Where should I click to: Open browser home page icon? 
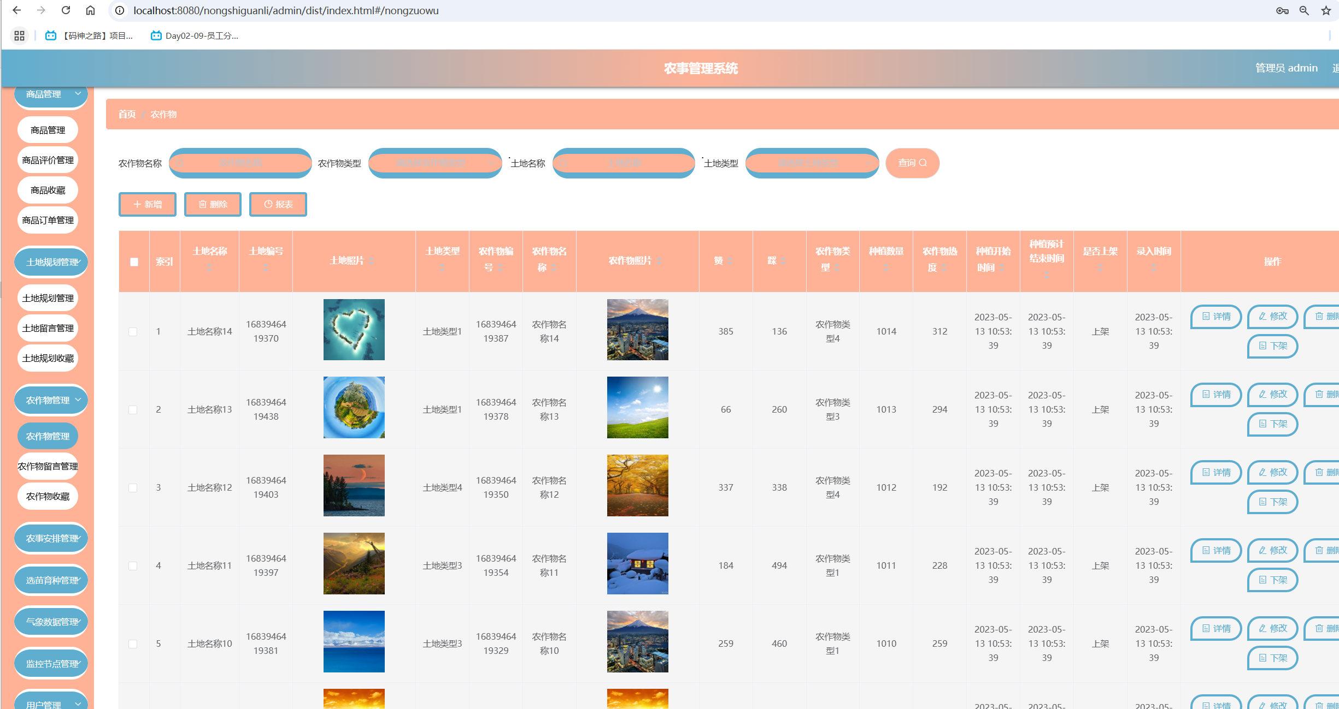(91, 10)
